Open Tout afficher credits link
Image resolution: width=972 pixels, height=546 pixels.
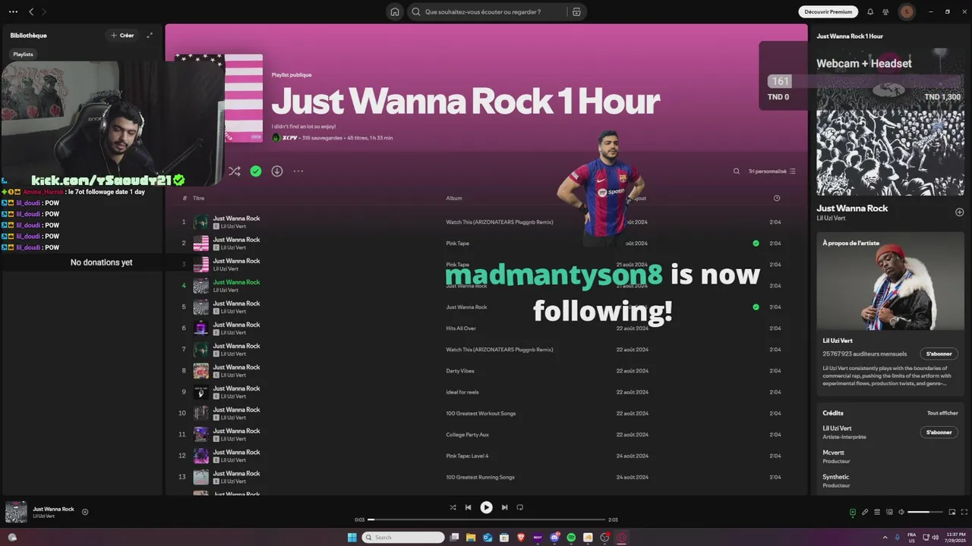(942, 413)
